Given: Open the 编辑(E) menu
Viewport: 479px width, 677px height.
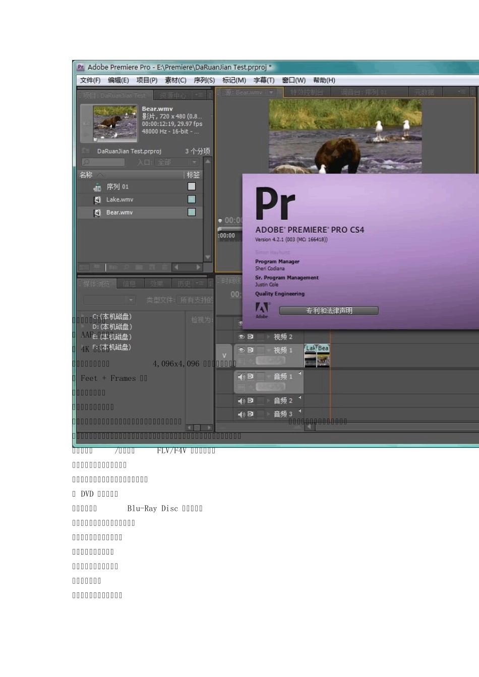Looking at the screenshot, I should pyautogui.click(x=118, y=80).
